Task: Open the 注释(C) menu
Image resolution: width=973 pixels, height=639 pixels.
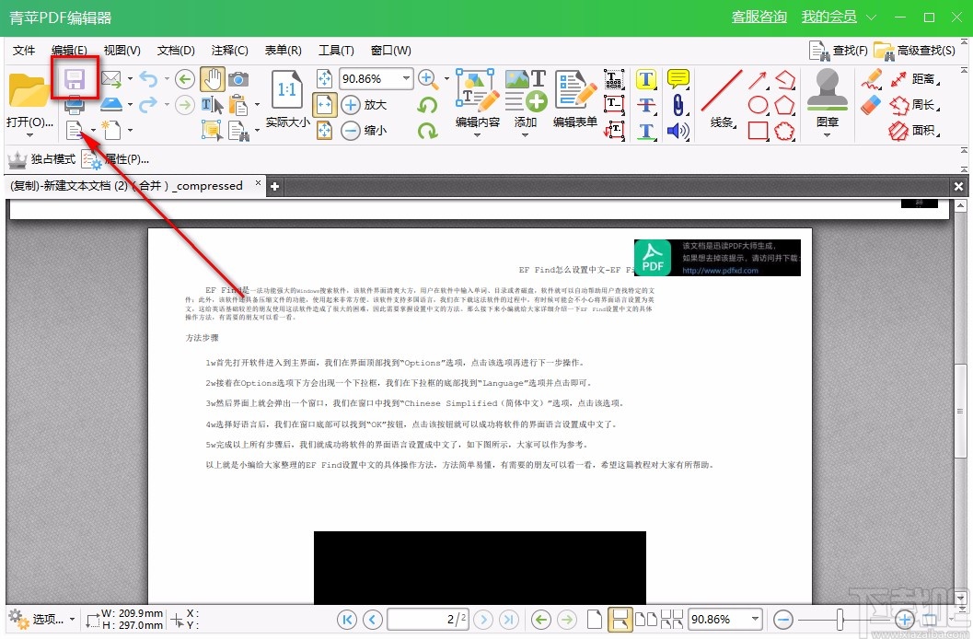Action: (229, 51)
